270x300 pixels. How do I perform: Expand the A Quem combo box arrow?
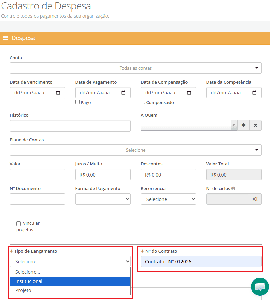234,125
